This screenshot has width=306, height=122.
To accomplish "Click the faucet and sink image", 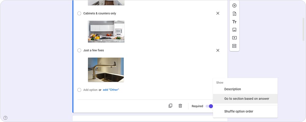I will click(x=106, y=70).
